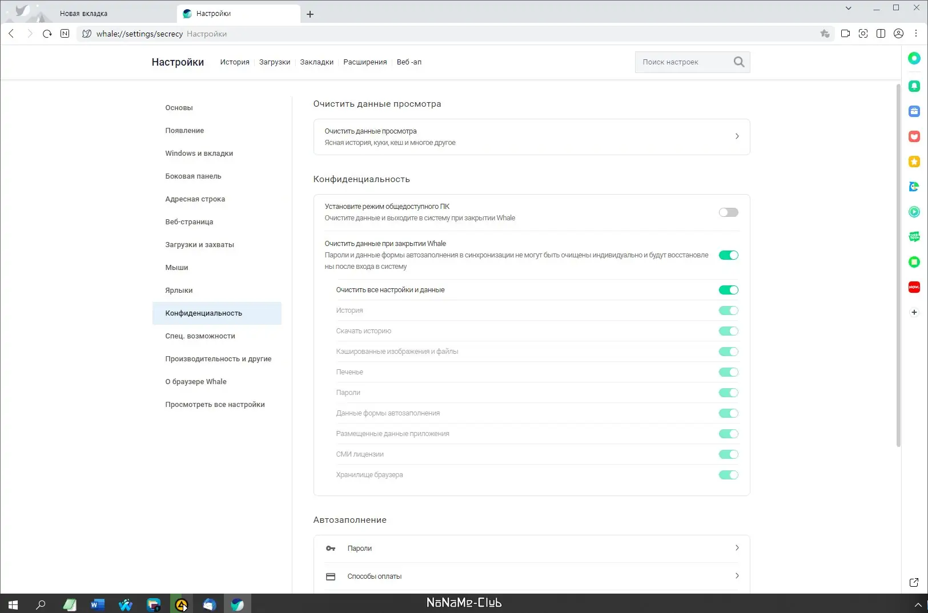Toggle cached images and files switch
Viewport: 928px width, 613px height.
[729, 352]
